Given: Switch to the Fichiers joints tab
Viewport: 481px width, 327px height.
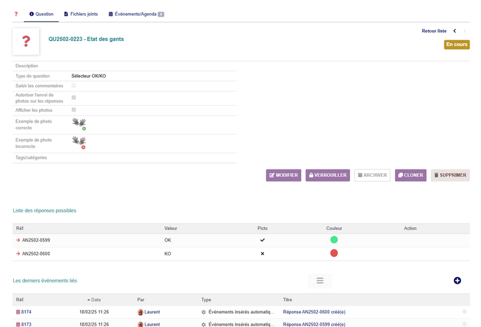Looking at the screenshot, I should click(81, 14).
